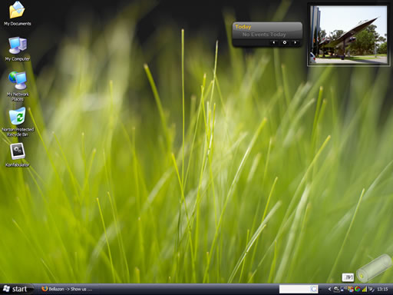Jump to today in calendar widget
This screenshot has width=393, height=295.
click(x=285, y=42)
